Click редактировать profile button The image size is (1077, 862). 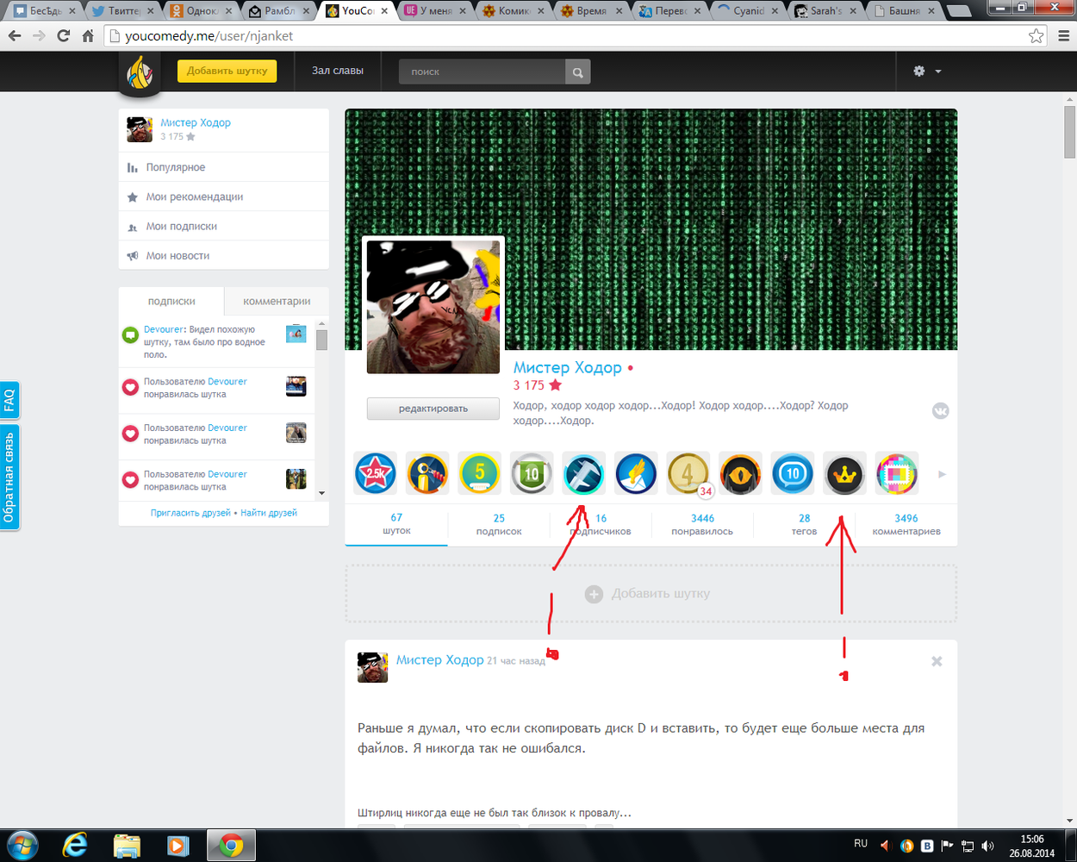click(433, 409)
